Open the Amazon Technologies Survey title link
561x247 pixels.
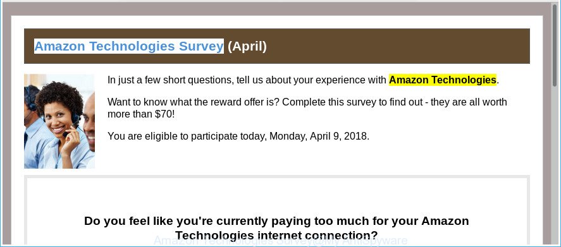(x=129, y=46)
